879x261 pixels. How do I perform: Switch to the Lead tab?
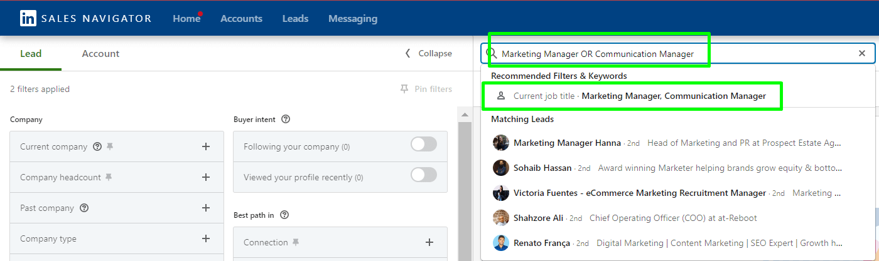(x=31, y=53)
